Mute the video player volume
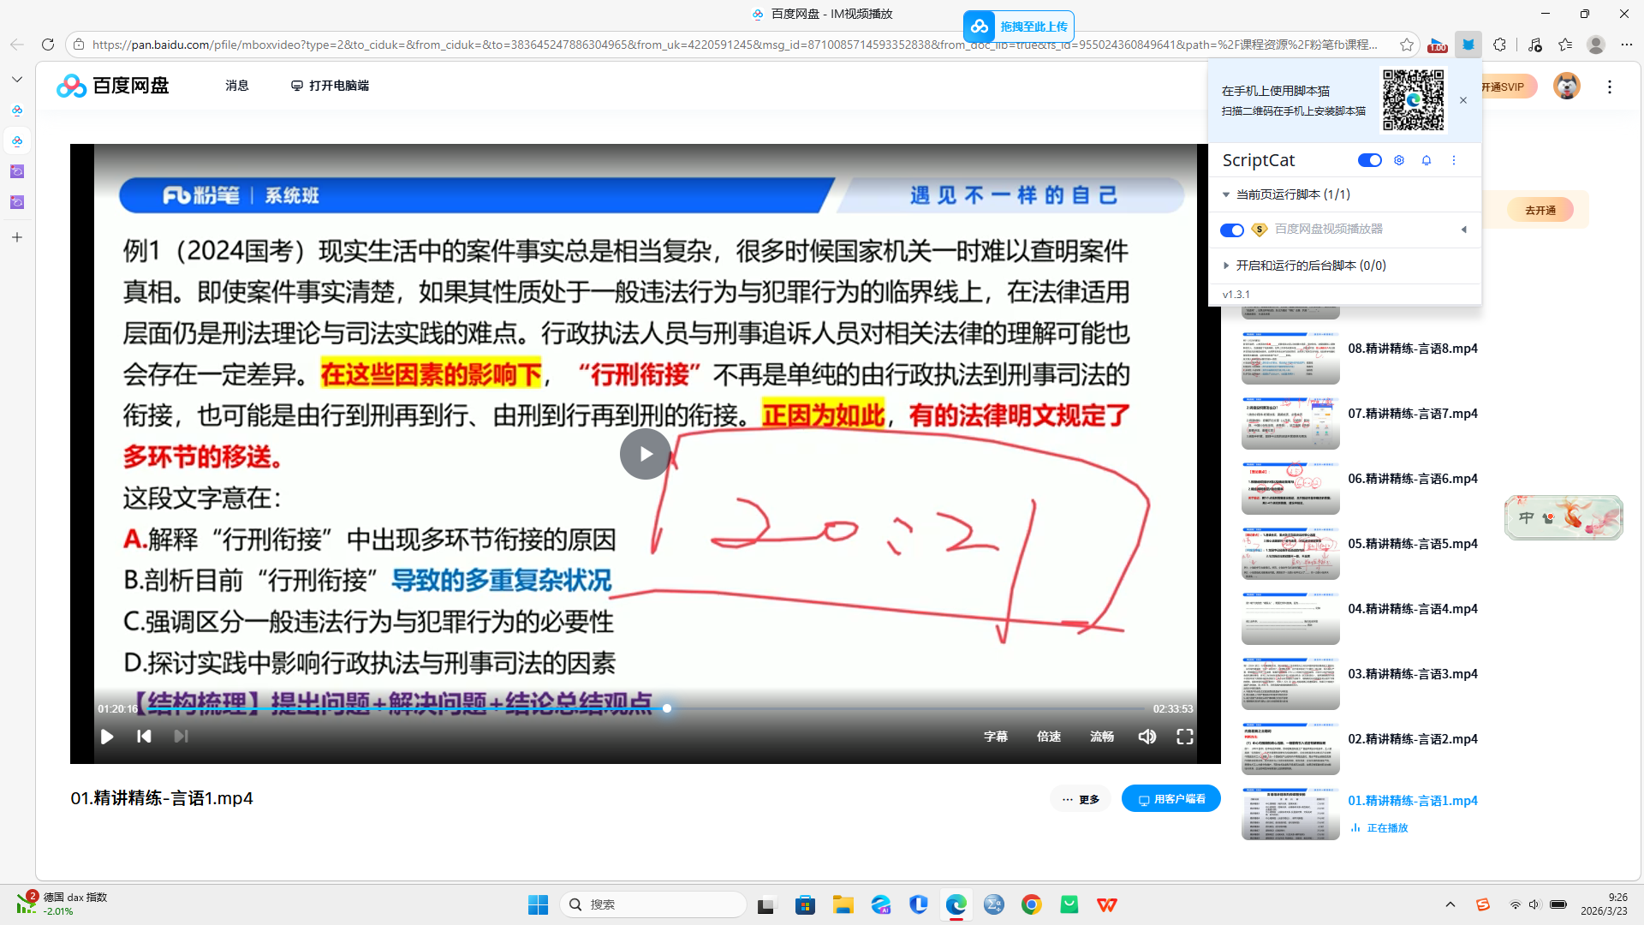The height and width of the screenshot is (925, 1644). coord(1147,736)
